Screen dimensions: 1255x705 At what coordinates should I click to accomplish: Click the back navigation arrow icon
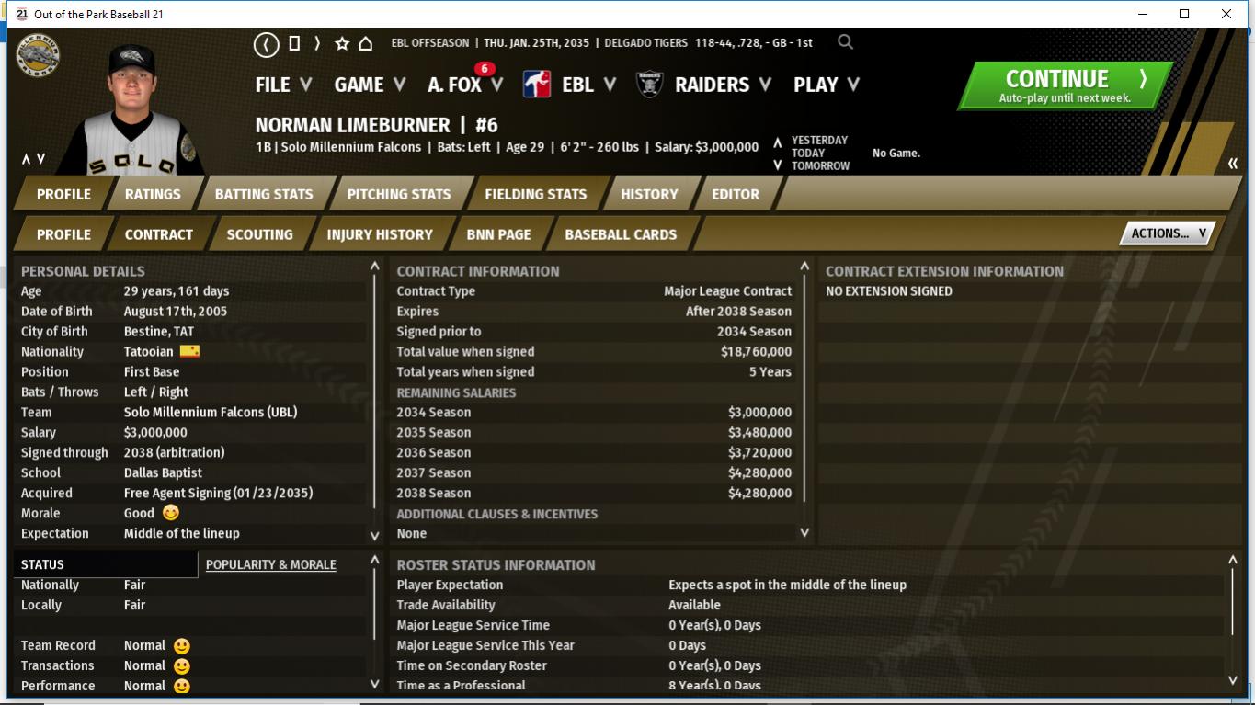coord(266,43)
